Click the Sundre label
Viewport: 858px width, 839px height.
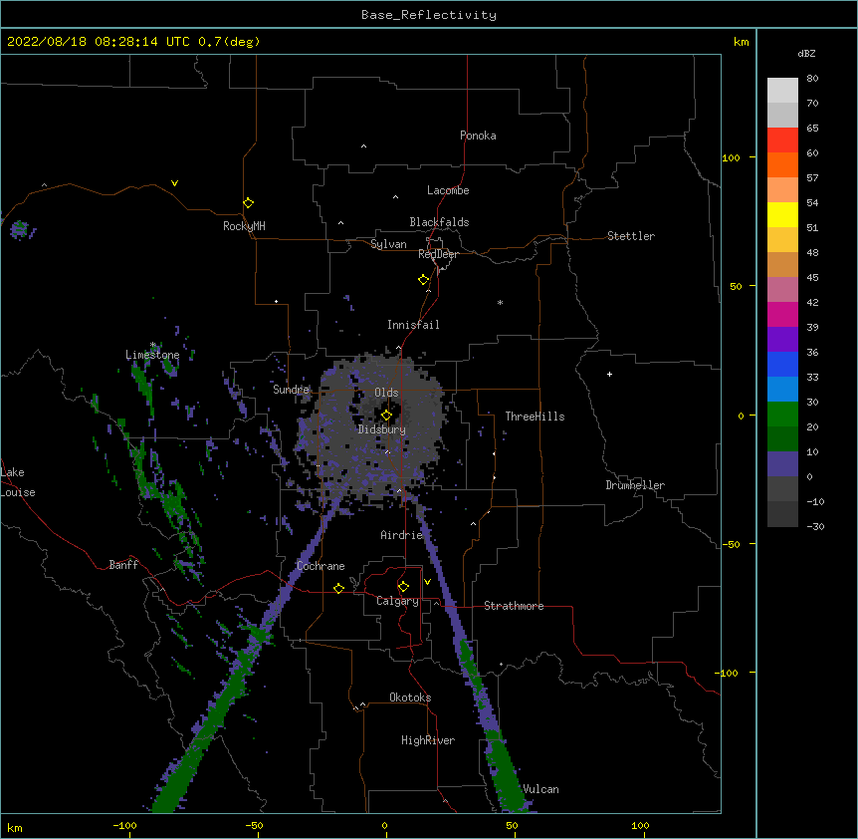tap(291, 390)
